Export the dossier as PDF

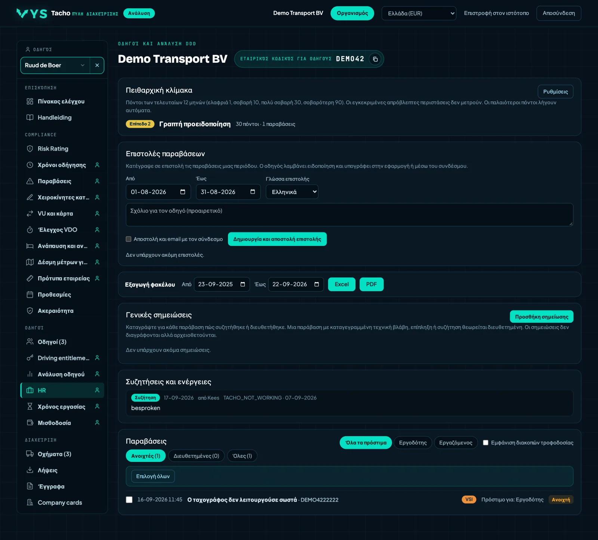(372, 284)
